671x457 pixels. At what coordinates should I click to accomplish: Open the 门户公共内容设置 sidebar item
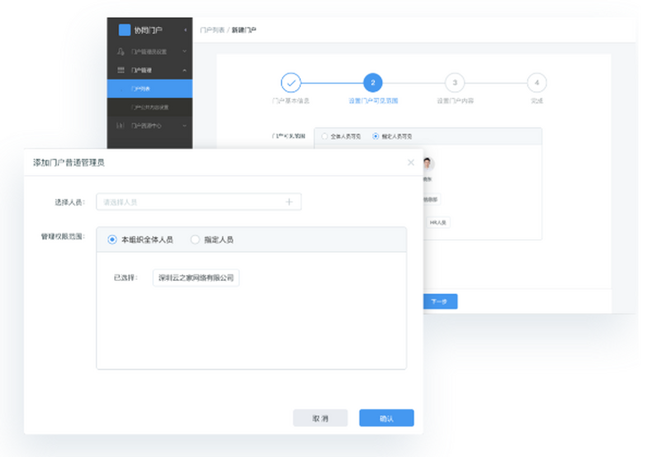(150, 107)
